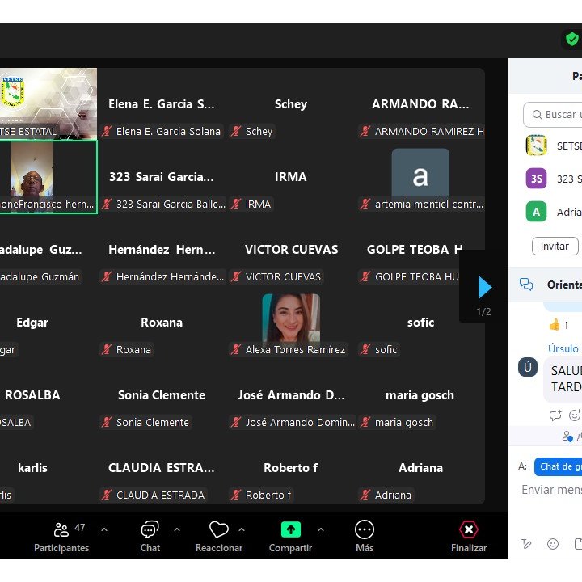Expand the Participantes options chevron
The height and width of the screenshot is (582, 582).
103,529
